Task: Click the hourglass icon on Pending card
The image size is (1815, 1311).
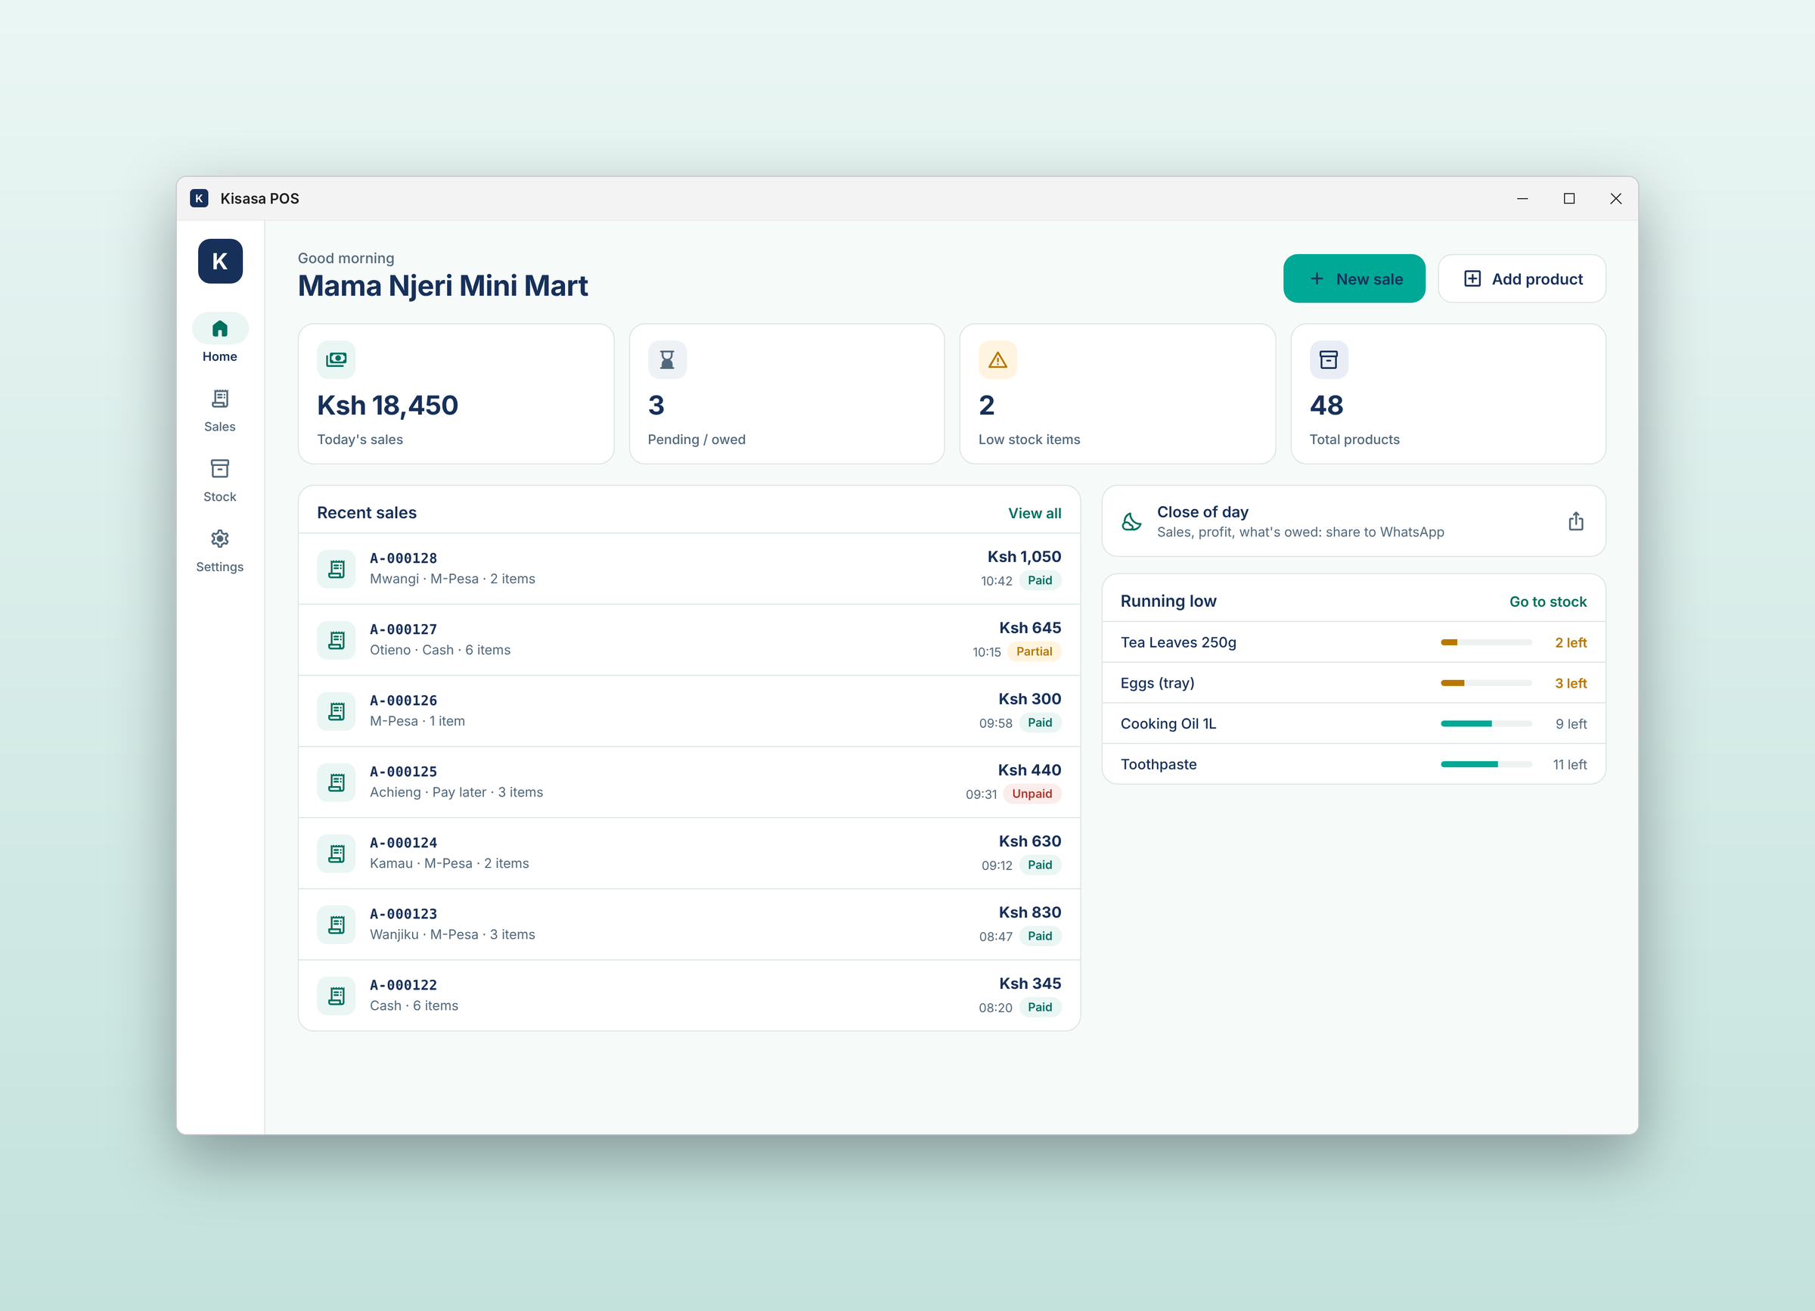Action: point(668,359)
